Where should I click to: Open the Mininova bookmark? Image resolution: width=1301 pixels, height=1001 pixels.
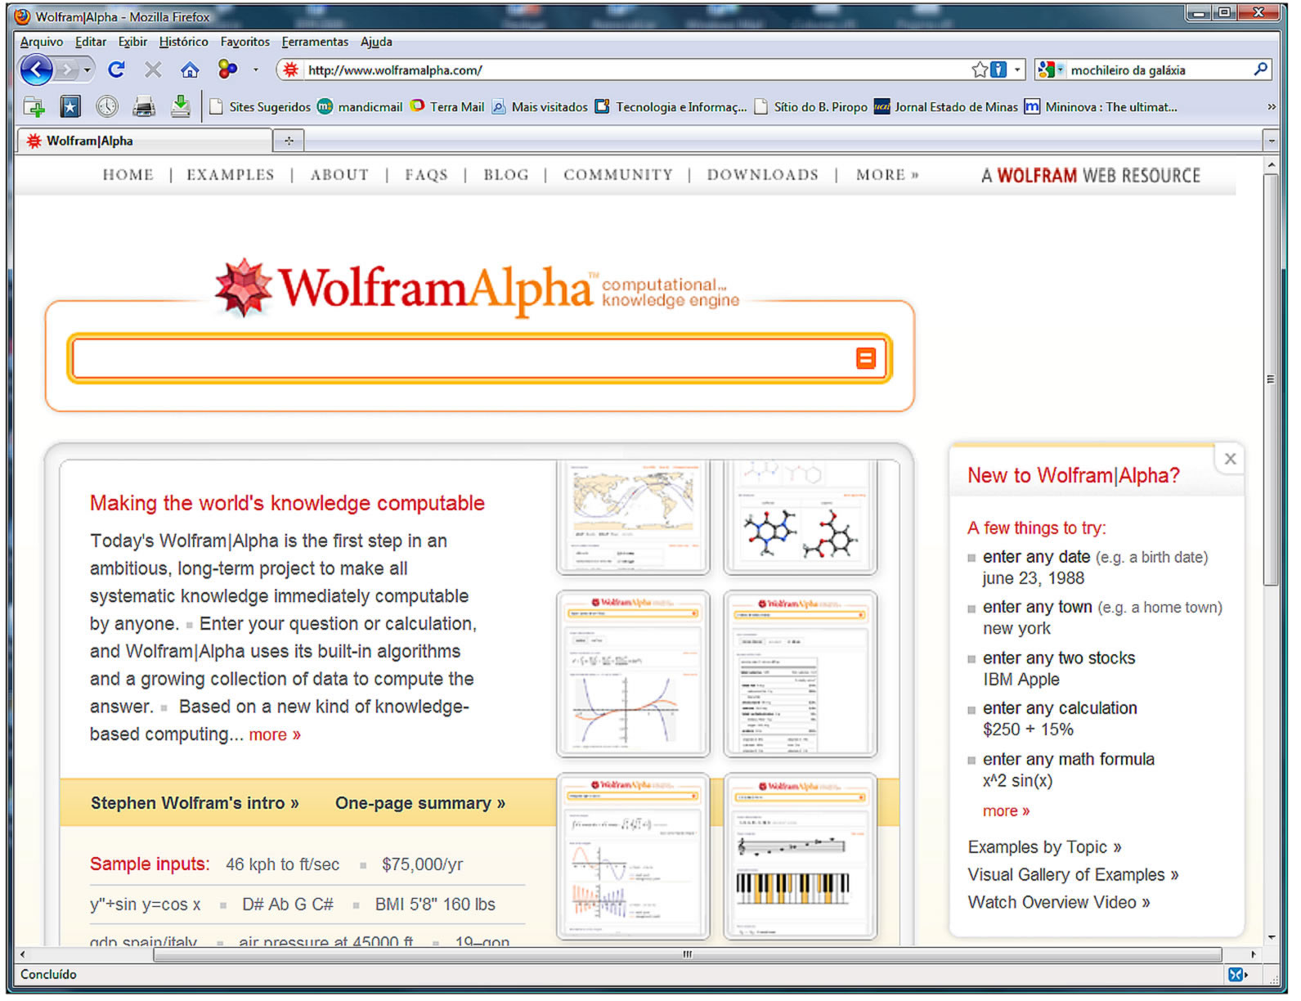coord(1101,106)
